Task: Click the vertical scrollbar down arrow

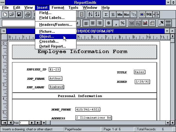Action: [172, 123]
